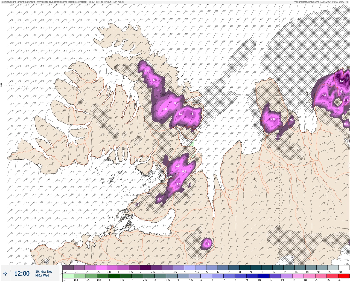Click upper legend white swatch labeled 30
This screenshot has width=350, height=282.
344,267
